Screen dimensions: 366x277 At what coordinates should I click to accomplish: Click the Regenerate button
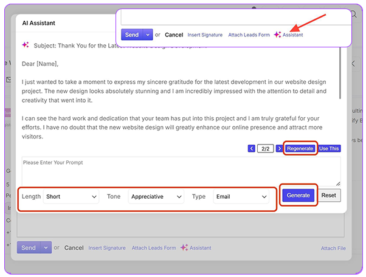click(x=300, y=148)
